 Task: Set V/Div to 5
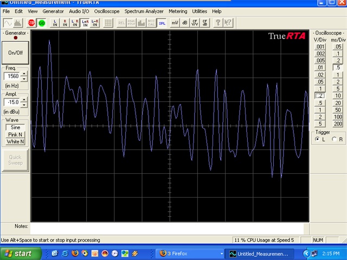point(320,124)
